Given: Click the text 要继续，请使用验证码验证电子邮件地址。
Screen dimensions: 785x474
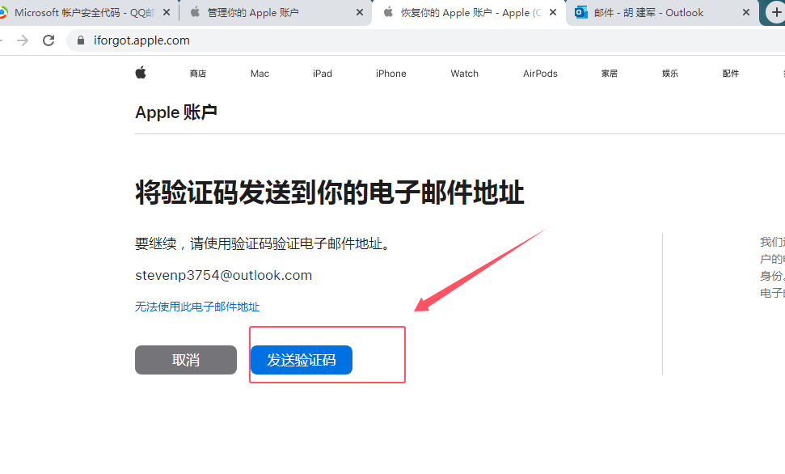Looking at the screenshot, I should (263, 244).
